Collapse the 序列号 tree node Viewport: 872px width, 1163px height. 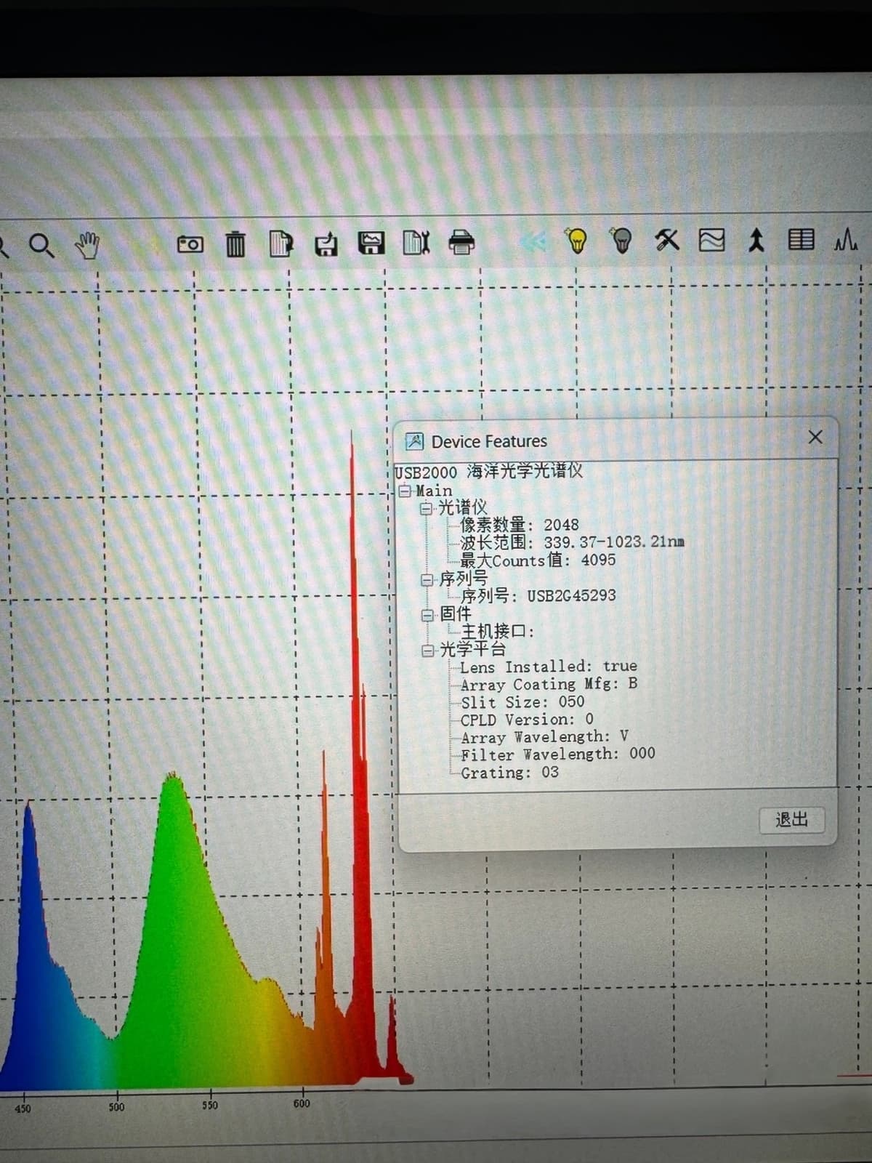(x=427, y=579)
